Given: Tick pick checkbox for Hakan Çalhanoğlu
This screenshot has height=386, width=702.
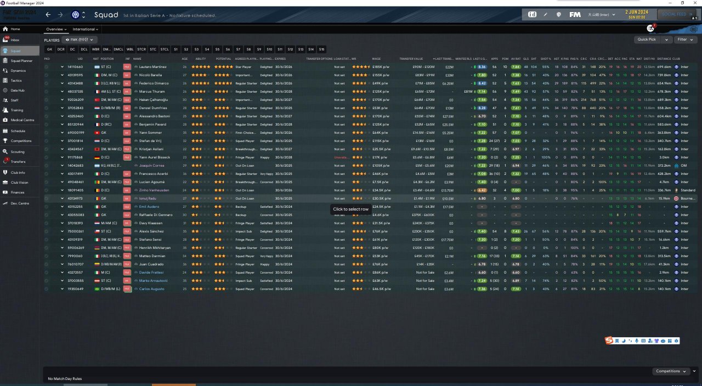Looking at the screenshot, I should click(47, 100).
